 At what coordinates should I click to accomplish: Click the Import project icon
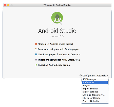[36, 60]
